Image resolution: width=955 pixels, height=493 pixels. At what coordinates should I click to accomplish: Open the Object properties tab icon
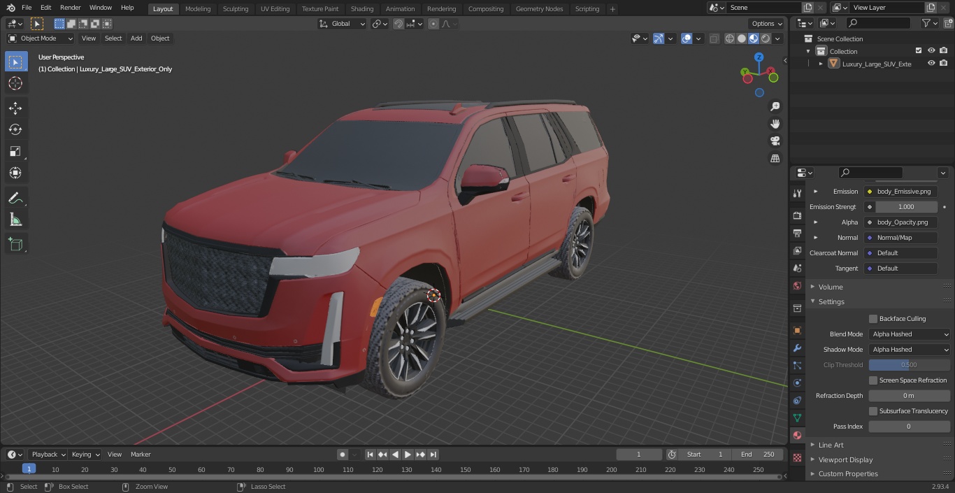[x=797, y=330]
